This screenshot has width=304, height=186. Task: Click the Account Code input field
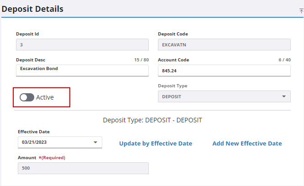click(x=224, y=70)
